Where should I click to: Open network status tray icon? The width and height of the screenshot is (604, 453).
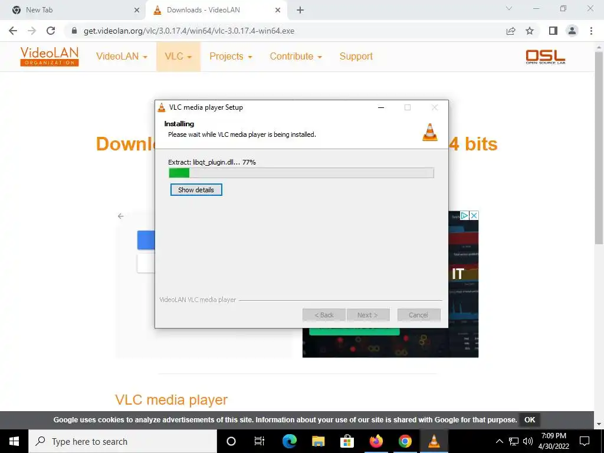tap(514, 441)
